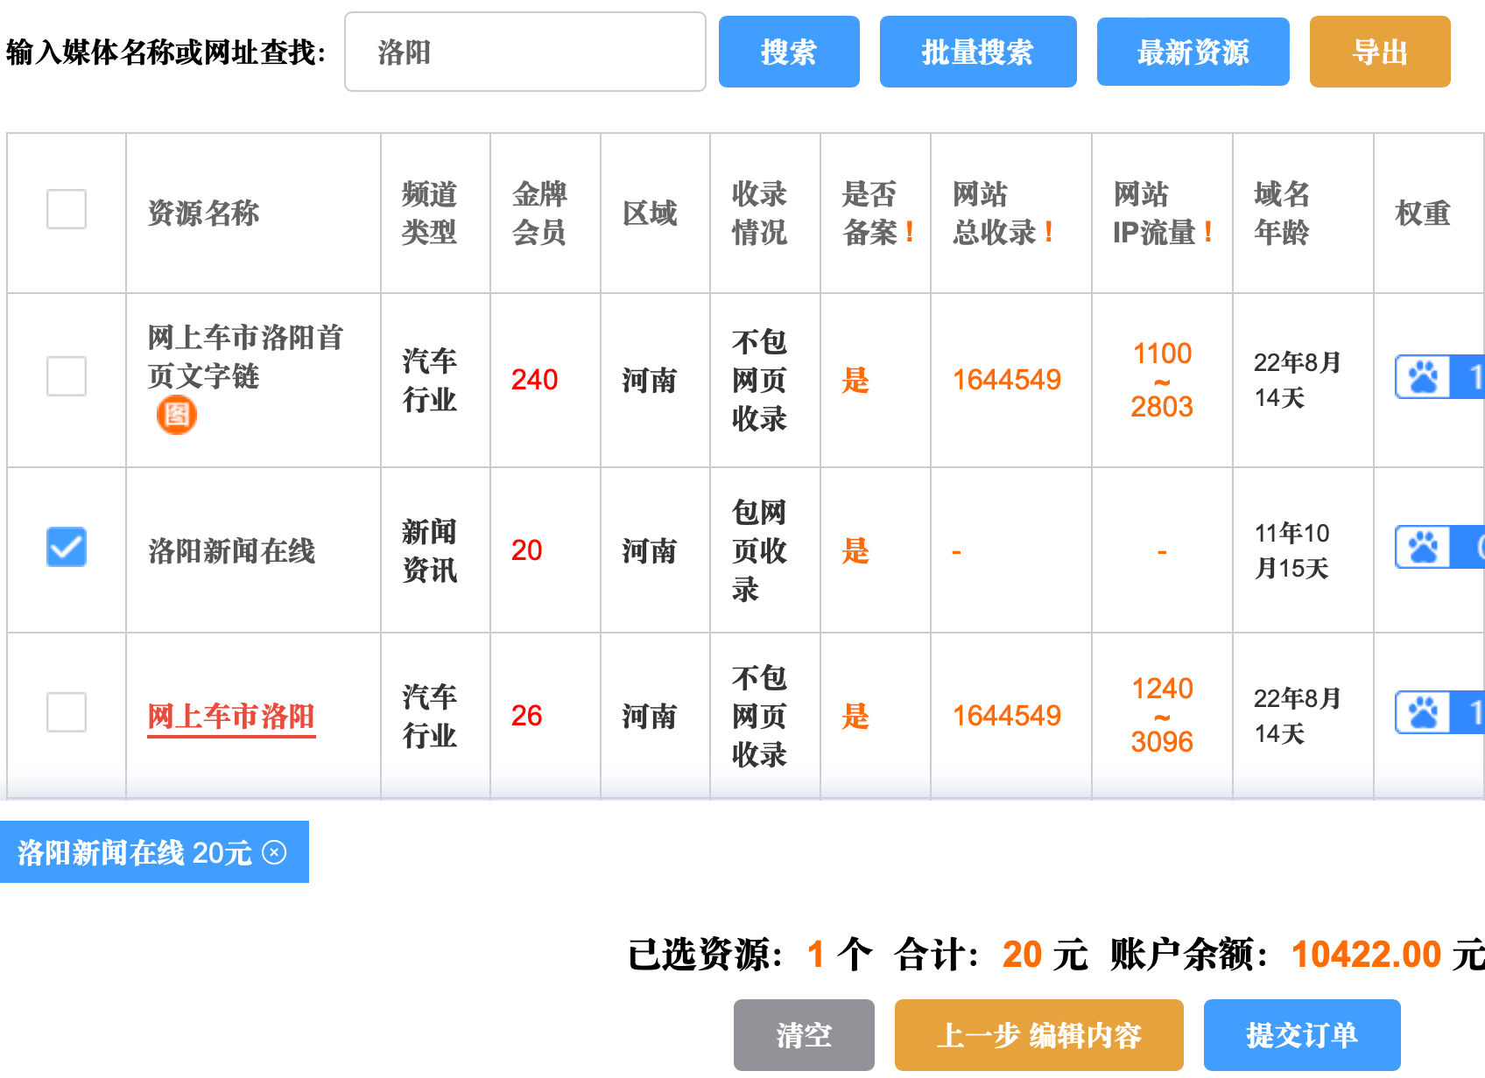Click into the media name search field
Viewport: 1485px width, 1078px height.
tap(525, 52)
